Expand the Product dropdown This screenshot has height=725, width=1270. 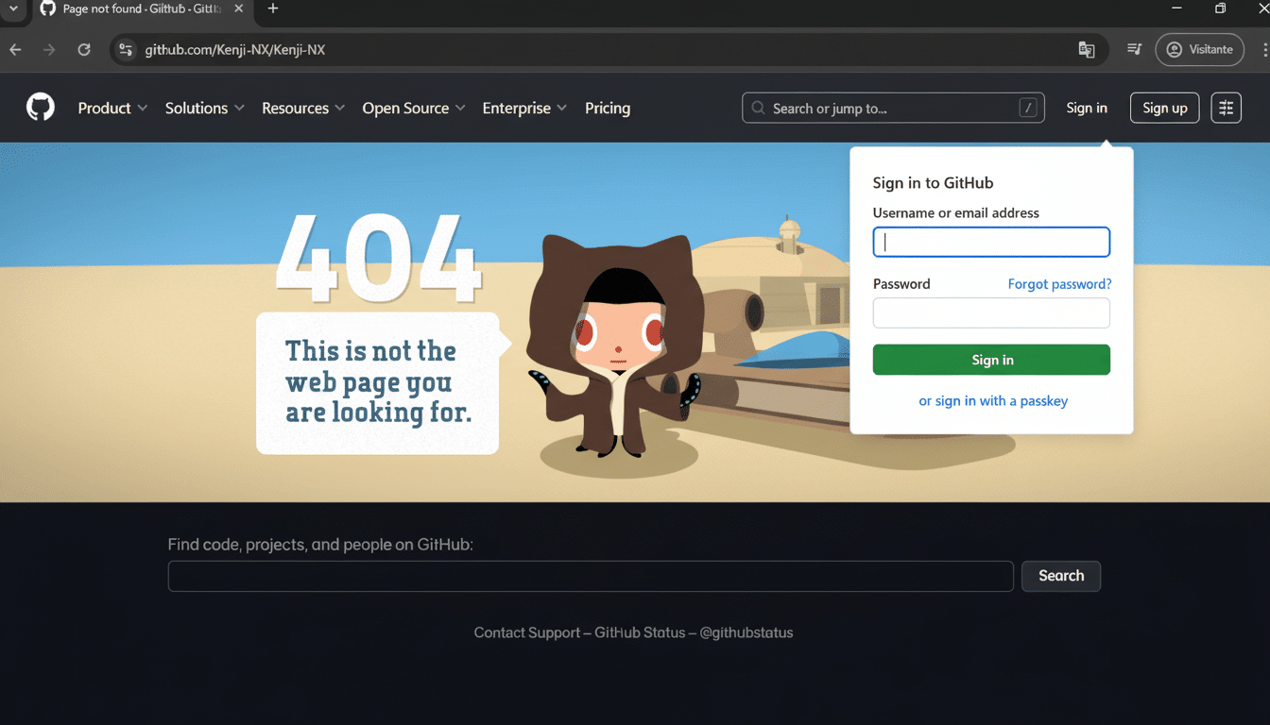tap(112, 108)
